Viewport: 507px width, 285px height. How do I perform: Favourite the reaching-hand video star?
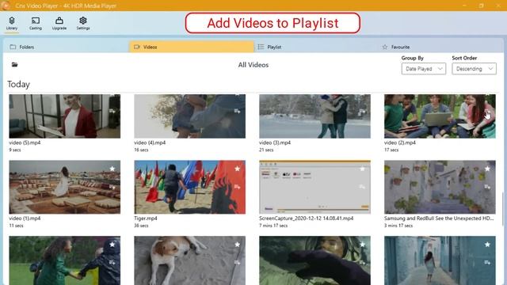tap(362, 245)
